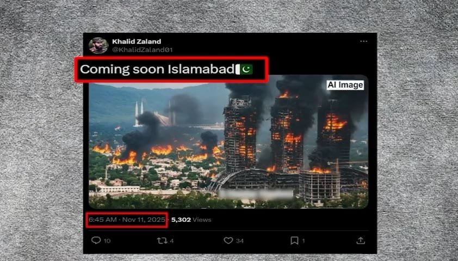Bookmark the tweet with the bookmark icon

[294, 240]
